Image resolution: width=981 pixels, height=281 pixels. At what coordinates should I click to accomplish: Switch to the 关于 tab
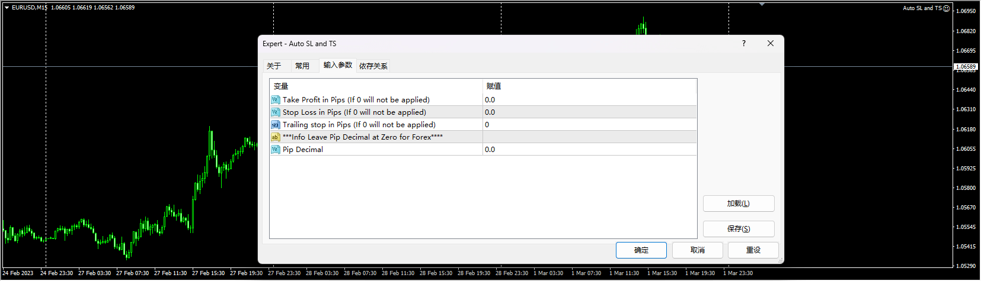click(x=274, y=66)
